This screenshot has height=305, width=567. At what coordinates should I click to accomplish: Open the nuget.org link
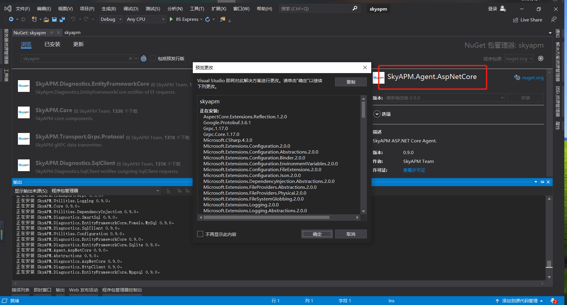click(x=533, y=78)
